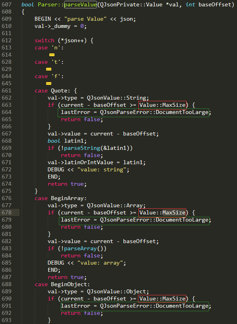Click DocumentTooLarge on line 664
Viewport: 237px width, 324px height.
point(182,112)
